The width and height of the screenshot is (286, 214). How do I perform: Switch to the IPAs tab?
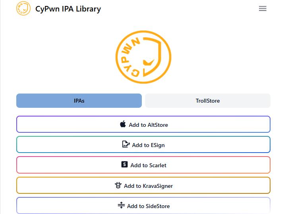pyautogui.click(x=79, y=101)
